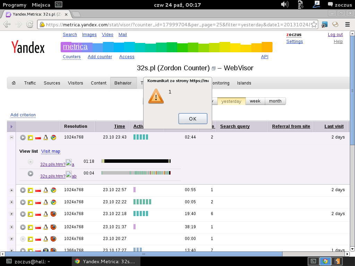Open the Programy menu in top panel
355x266 pixels.
coord(15,5)
